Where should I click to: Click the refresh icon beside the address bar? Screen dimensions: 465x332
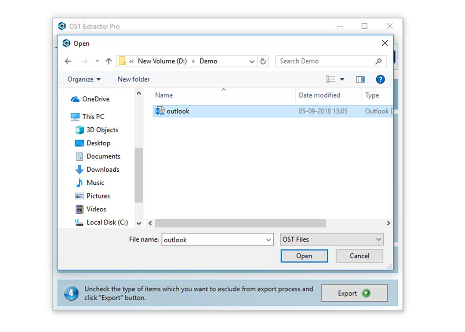click(x=263, y=61)
